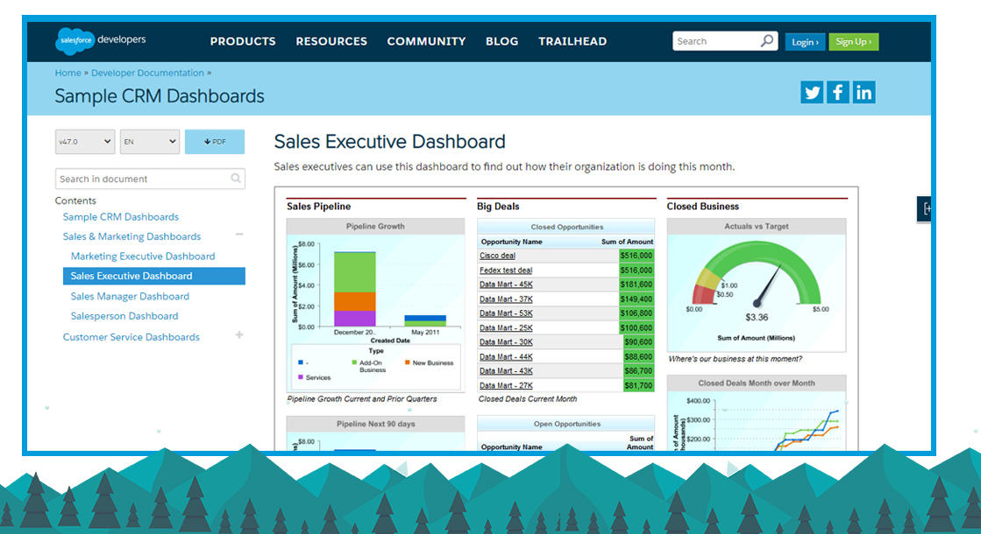Open the Products menu
This screenshot has height=534, width=981.
click(x=243, y=40)
